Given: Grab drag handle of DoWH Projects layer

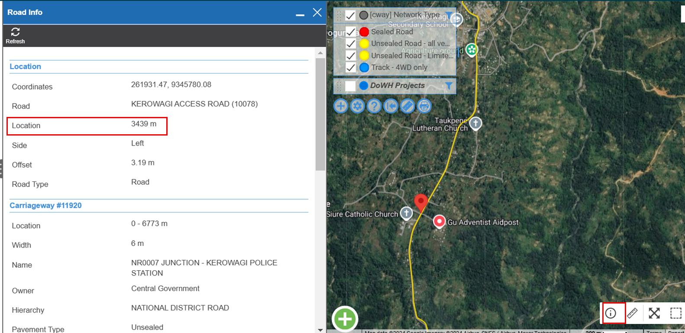Looking at the screenshot, I should [x=339, y=86].
